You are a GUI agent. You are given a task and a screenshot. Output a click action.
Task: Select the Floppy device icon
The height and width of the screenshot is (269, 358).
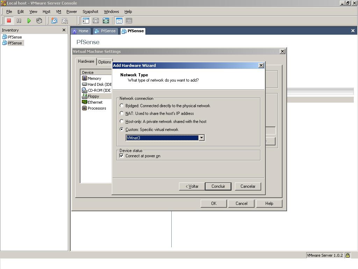pyautogui.click(x=85, y=96)
